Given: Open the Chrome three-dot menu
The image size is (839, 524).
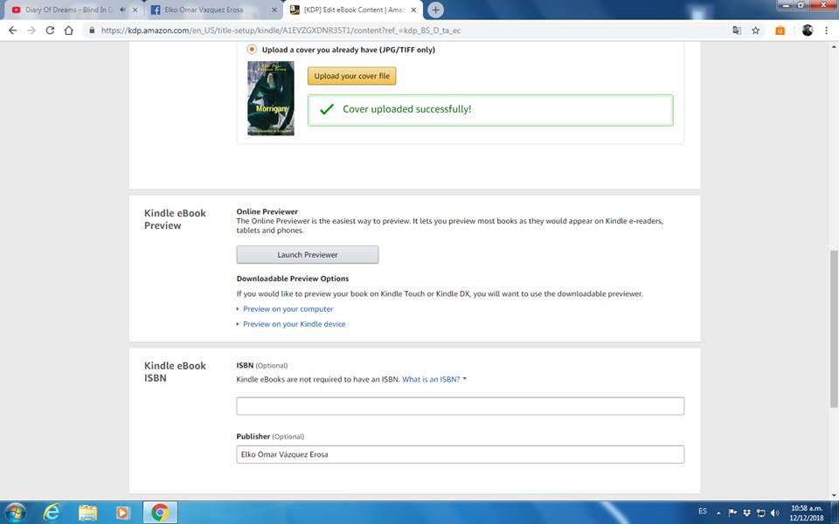Looking at the screenshot, I should (826, 30).
